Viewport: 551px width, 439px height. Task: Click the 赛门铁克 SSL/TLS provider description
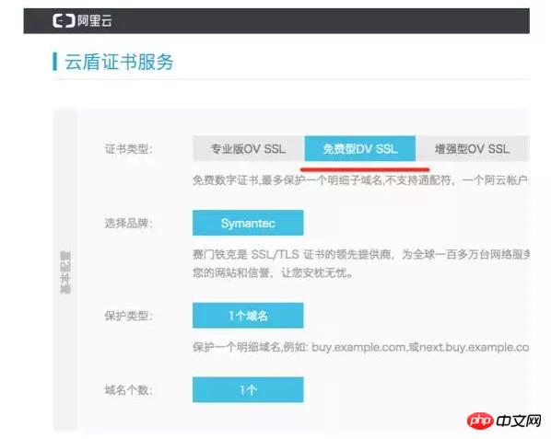361,254
